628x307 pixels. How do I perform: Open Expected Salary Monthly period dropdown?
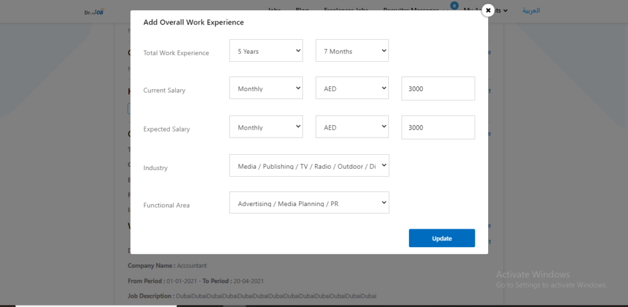(x=266, y=127)
